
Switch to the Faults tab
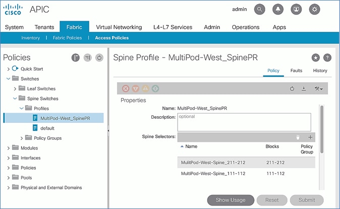pos(296,71)
